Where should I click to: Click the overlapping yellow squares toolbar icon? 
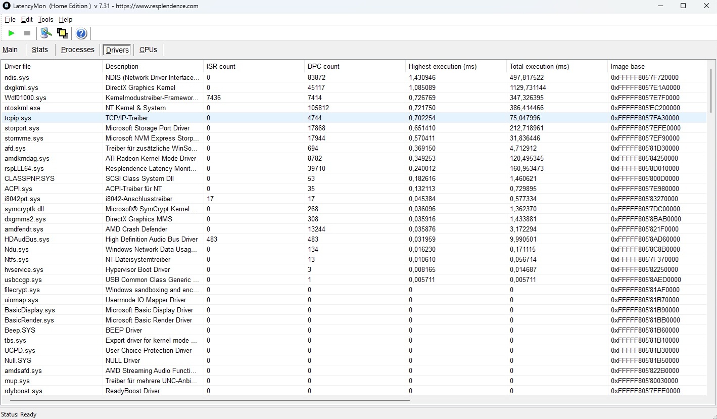pos(63,33)
